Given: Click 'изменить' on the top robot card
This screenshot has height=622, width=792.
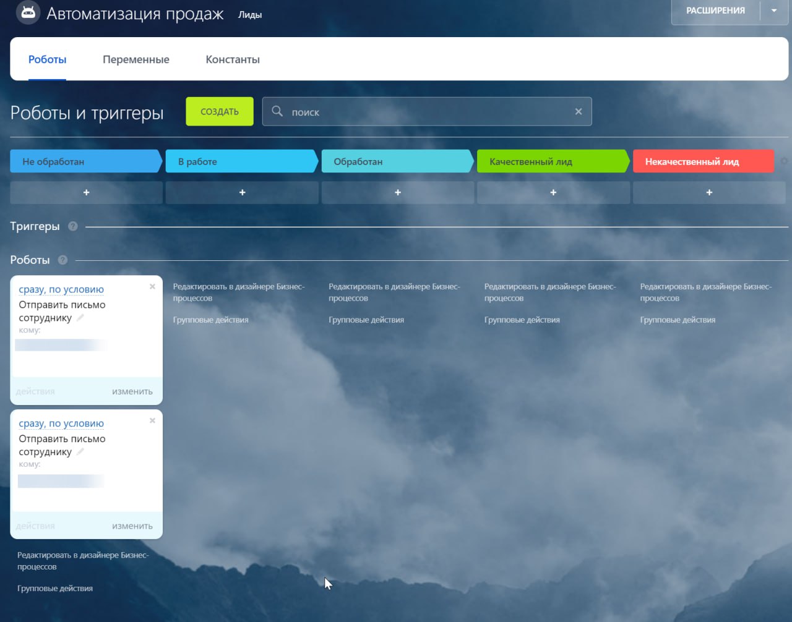Looking at the screenshot, I should [x=132, y=391].
